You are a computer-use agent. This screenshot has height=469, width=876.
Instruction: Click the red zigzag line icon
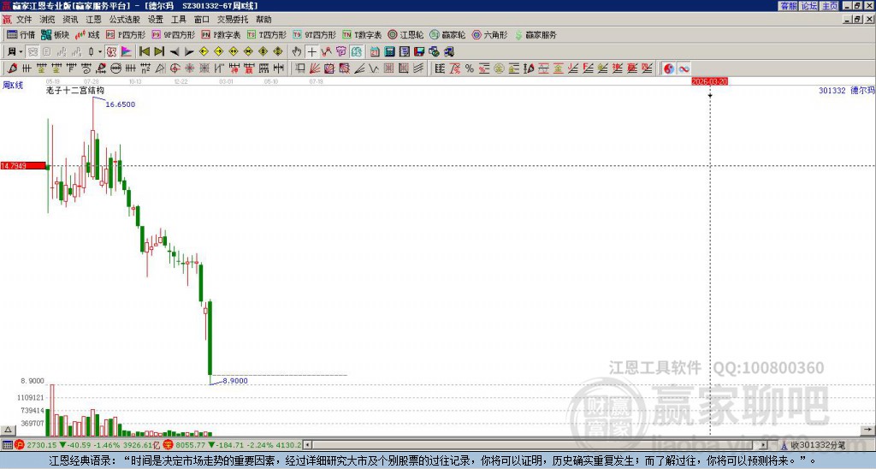coord(326,52)
